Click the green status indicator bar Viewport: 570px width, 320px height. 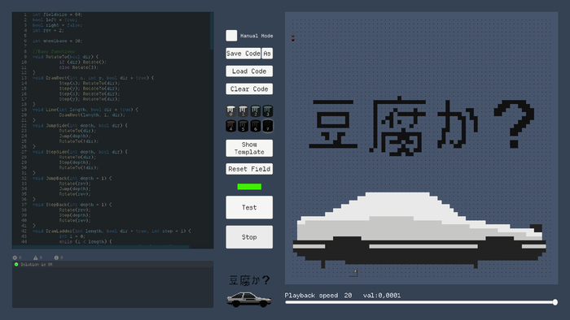(x=249, y=187)
